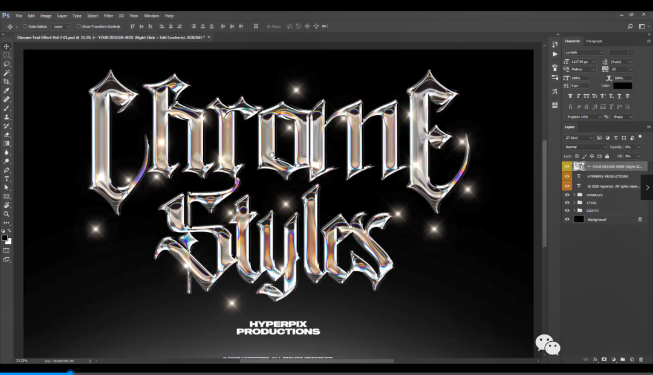Image resolution: width=653 pixels, height=375 pixels.
Task: Open the Normal blend mode dropdown
Action: click(x=585, y=147)
